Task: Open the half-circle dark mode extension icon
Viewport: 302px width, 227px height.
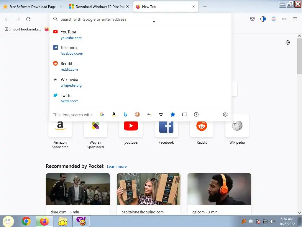Action: pyautogui.click(x=263, y=19)
